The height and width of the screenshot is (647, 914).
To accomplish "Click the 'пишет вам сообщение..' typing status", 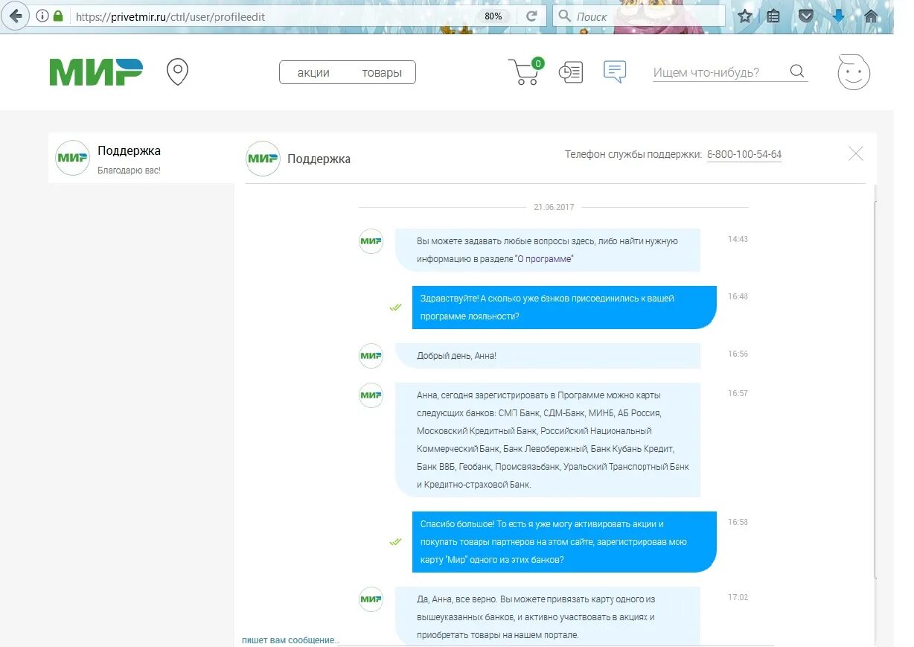I will point(290,640).
